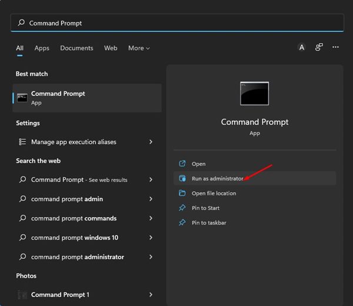Select the Web filter tab
Viewport: 353px width, 306px height.
tap(111, 48)
